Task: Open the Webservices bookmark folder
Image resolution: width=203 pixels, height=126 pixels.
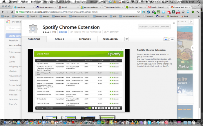Action: (100, 16)
